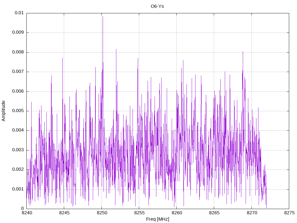297x223 pixels.
Task: Click the 8265 x-axis tick label
Action: click(x=214, y=213)
